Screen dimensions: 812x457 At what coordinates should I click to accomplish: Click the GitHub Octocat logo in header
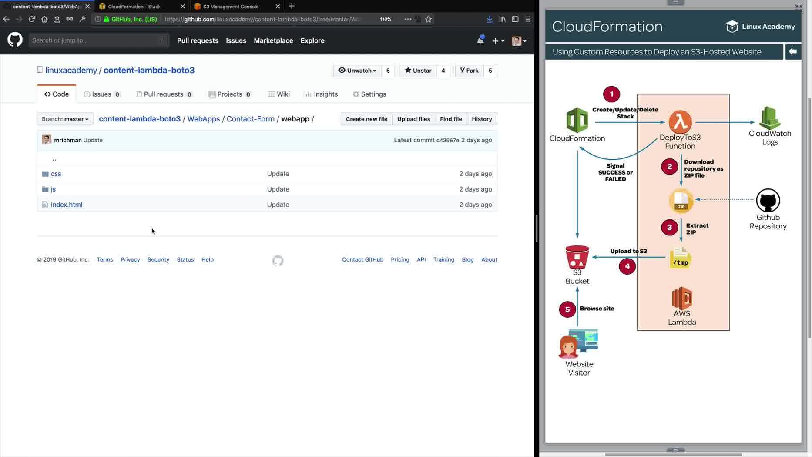click(15, 40)
